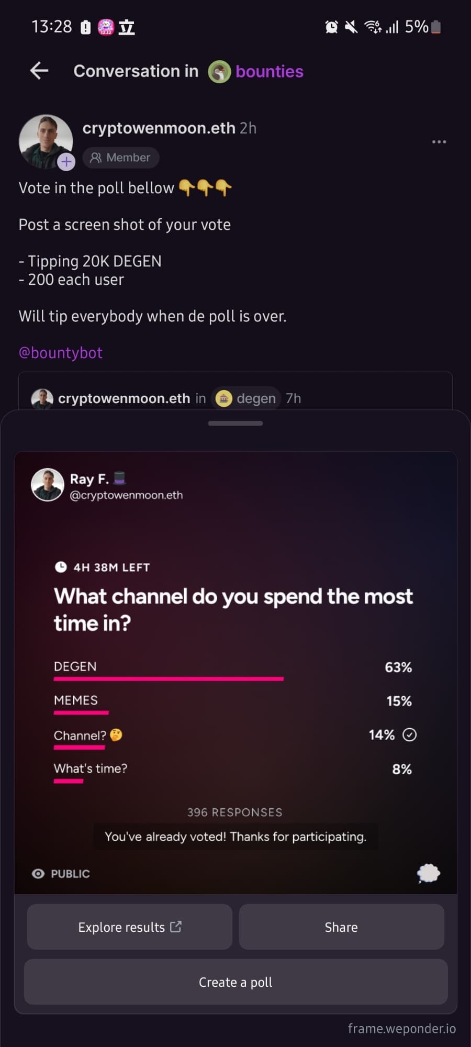Viewport: 471px width, 1047px height.
Task: Open the @bountybot mention
Action: click(61, 353)
